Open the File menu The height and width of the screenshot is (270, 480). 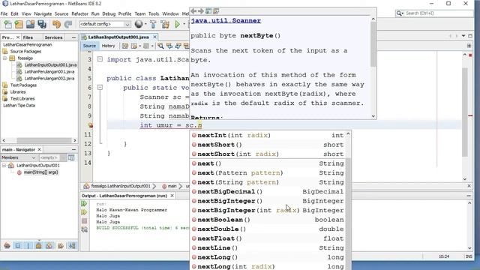[4, 13]
